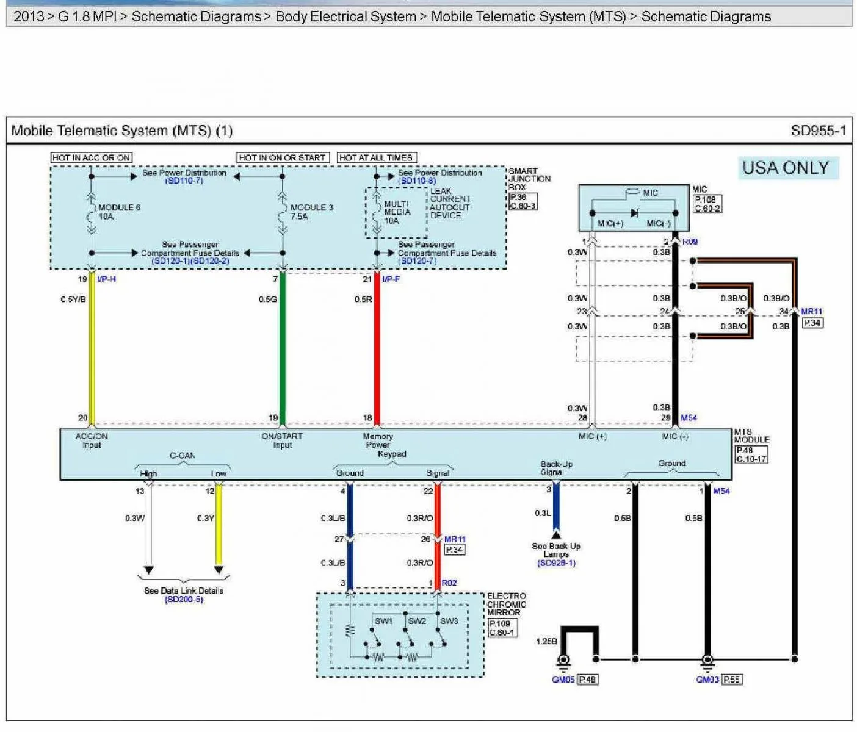Open the SD120-7 fuse details link
Viewport: 857px width, 732px height.
(417, 261)
